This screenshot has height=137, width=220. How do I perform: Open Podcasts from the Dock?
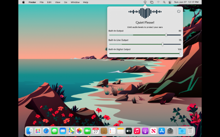tap(145, 131)
